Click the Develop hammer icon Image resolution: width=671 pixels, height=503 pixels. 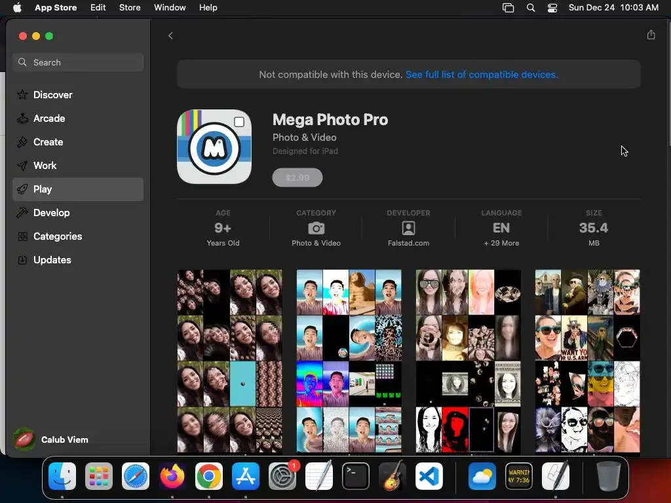(x=22, y=212)
